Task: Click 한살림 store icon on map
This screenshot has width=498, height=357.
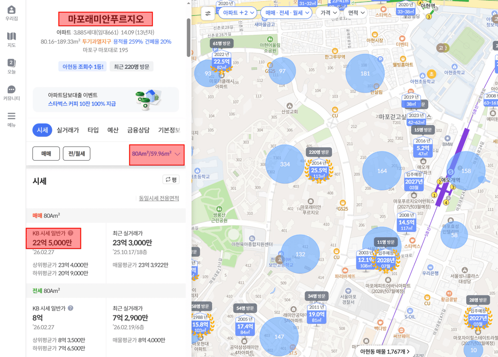Action: click(x=377, y=86)
